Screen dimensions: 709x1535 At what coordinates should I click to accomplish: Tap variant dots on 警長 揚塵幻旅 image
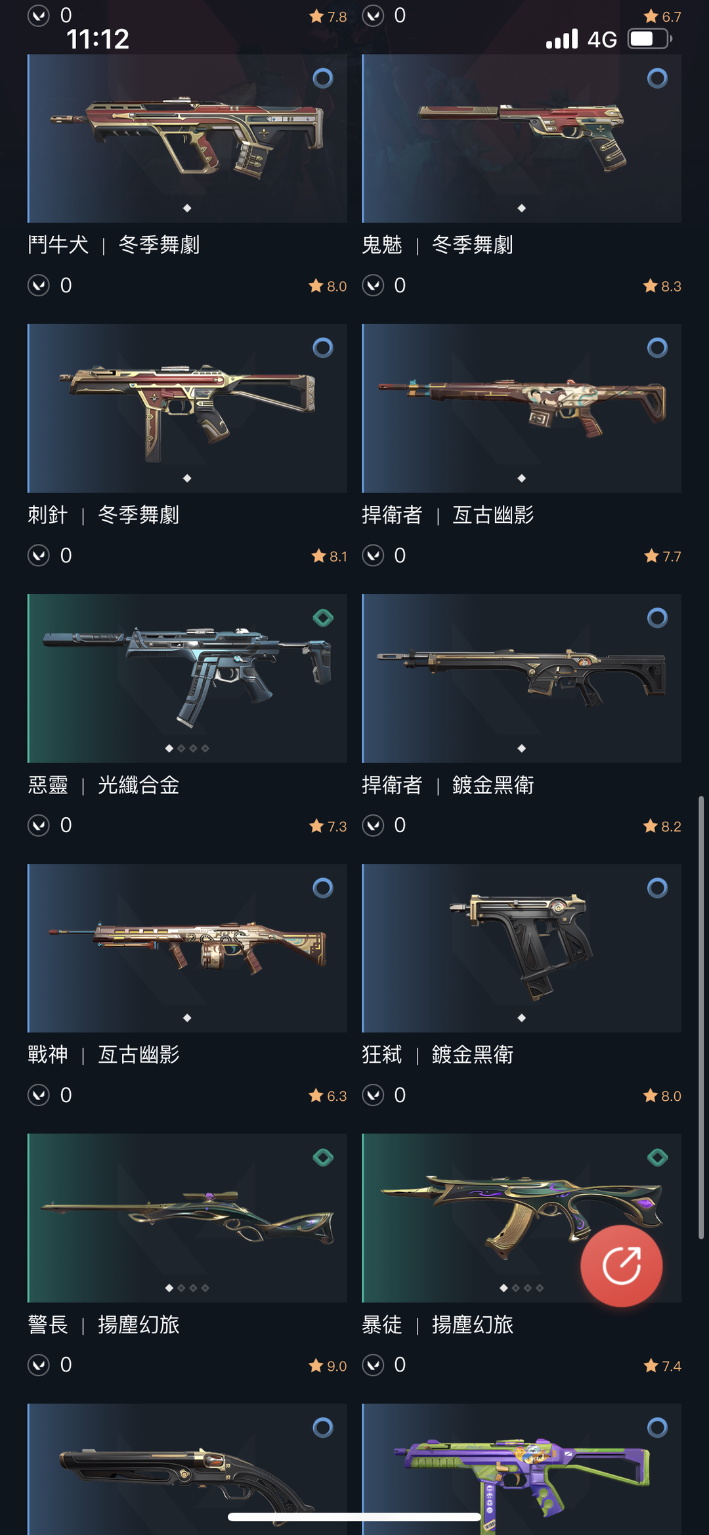click(x=187, y=1288)
